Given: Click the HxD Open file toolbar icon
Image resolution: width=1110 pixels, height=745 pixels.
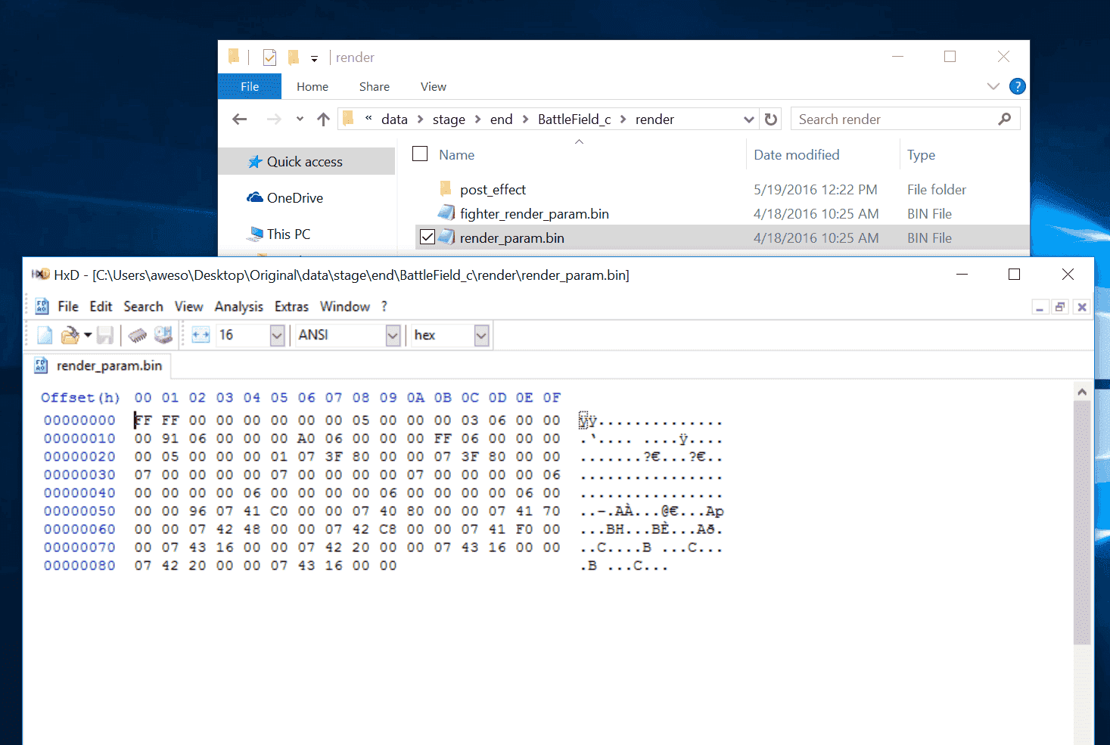Looking at the screenshot, I should point(70,335).
